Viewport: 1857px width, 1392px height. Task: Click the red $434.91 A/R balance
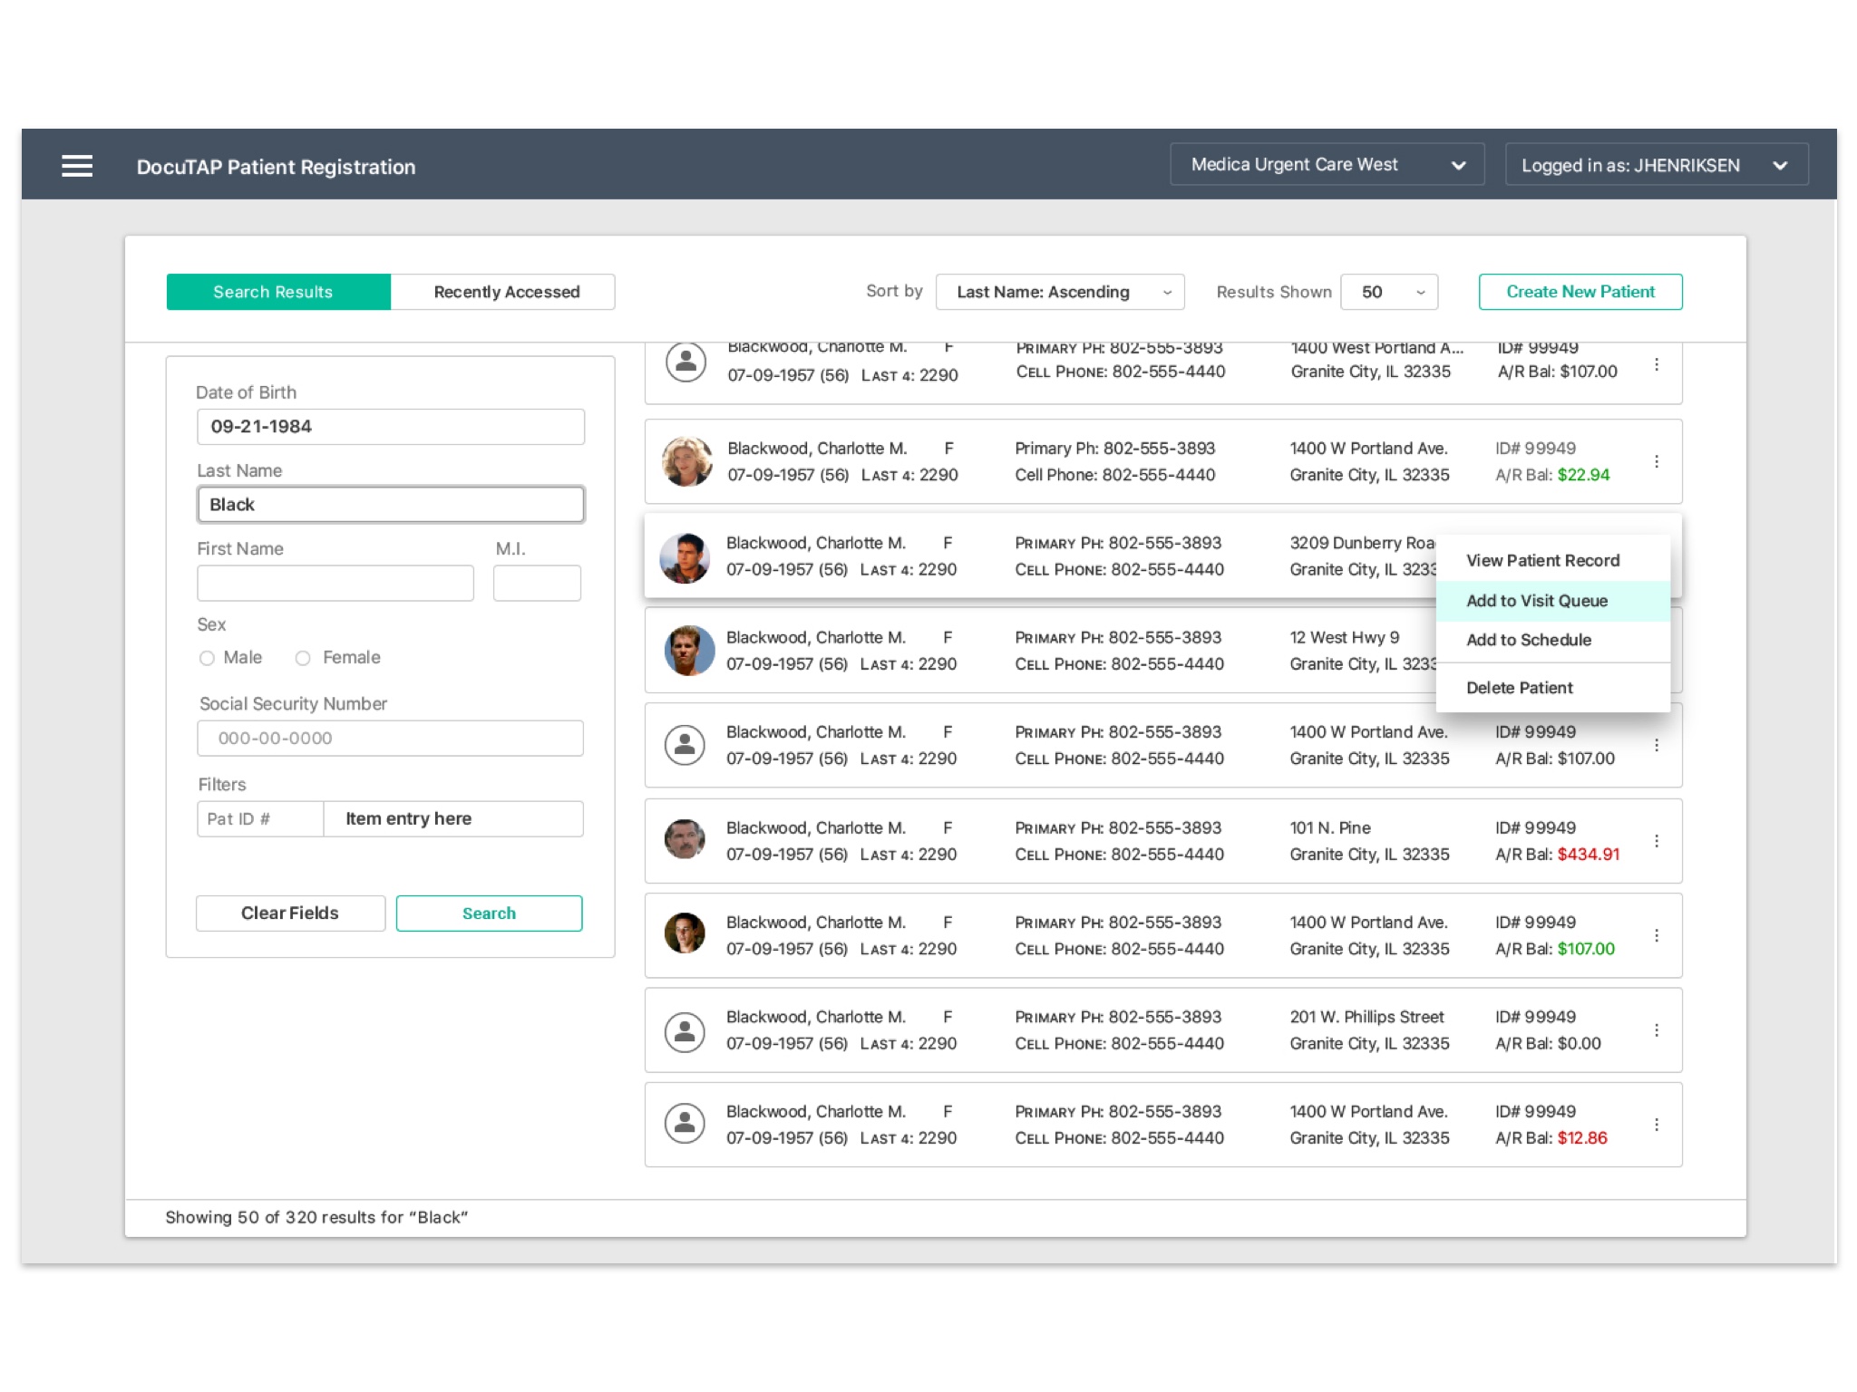pyautogui.click(x=1588, y=855)
